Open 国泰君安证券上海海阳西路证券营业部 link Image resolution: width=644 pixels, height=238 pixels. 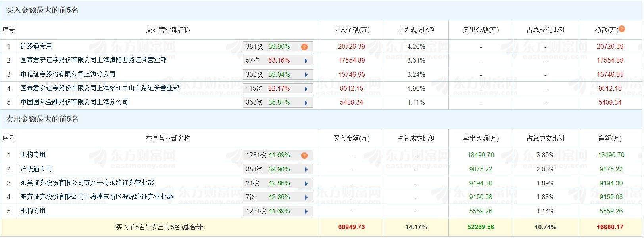(93, 60)
